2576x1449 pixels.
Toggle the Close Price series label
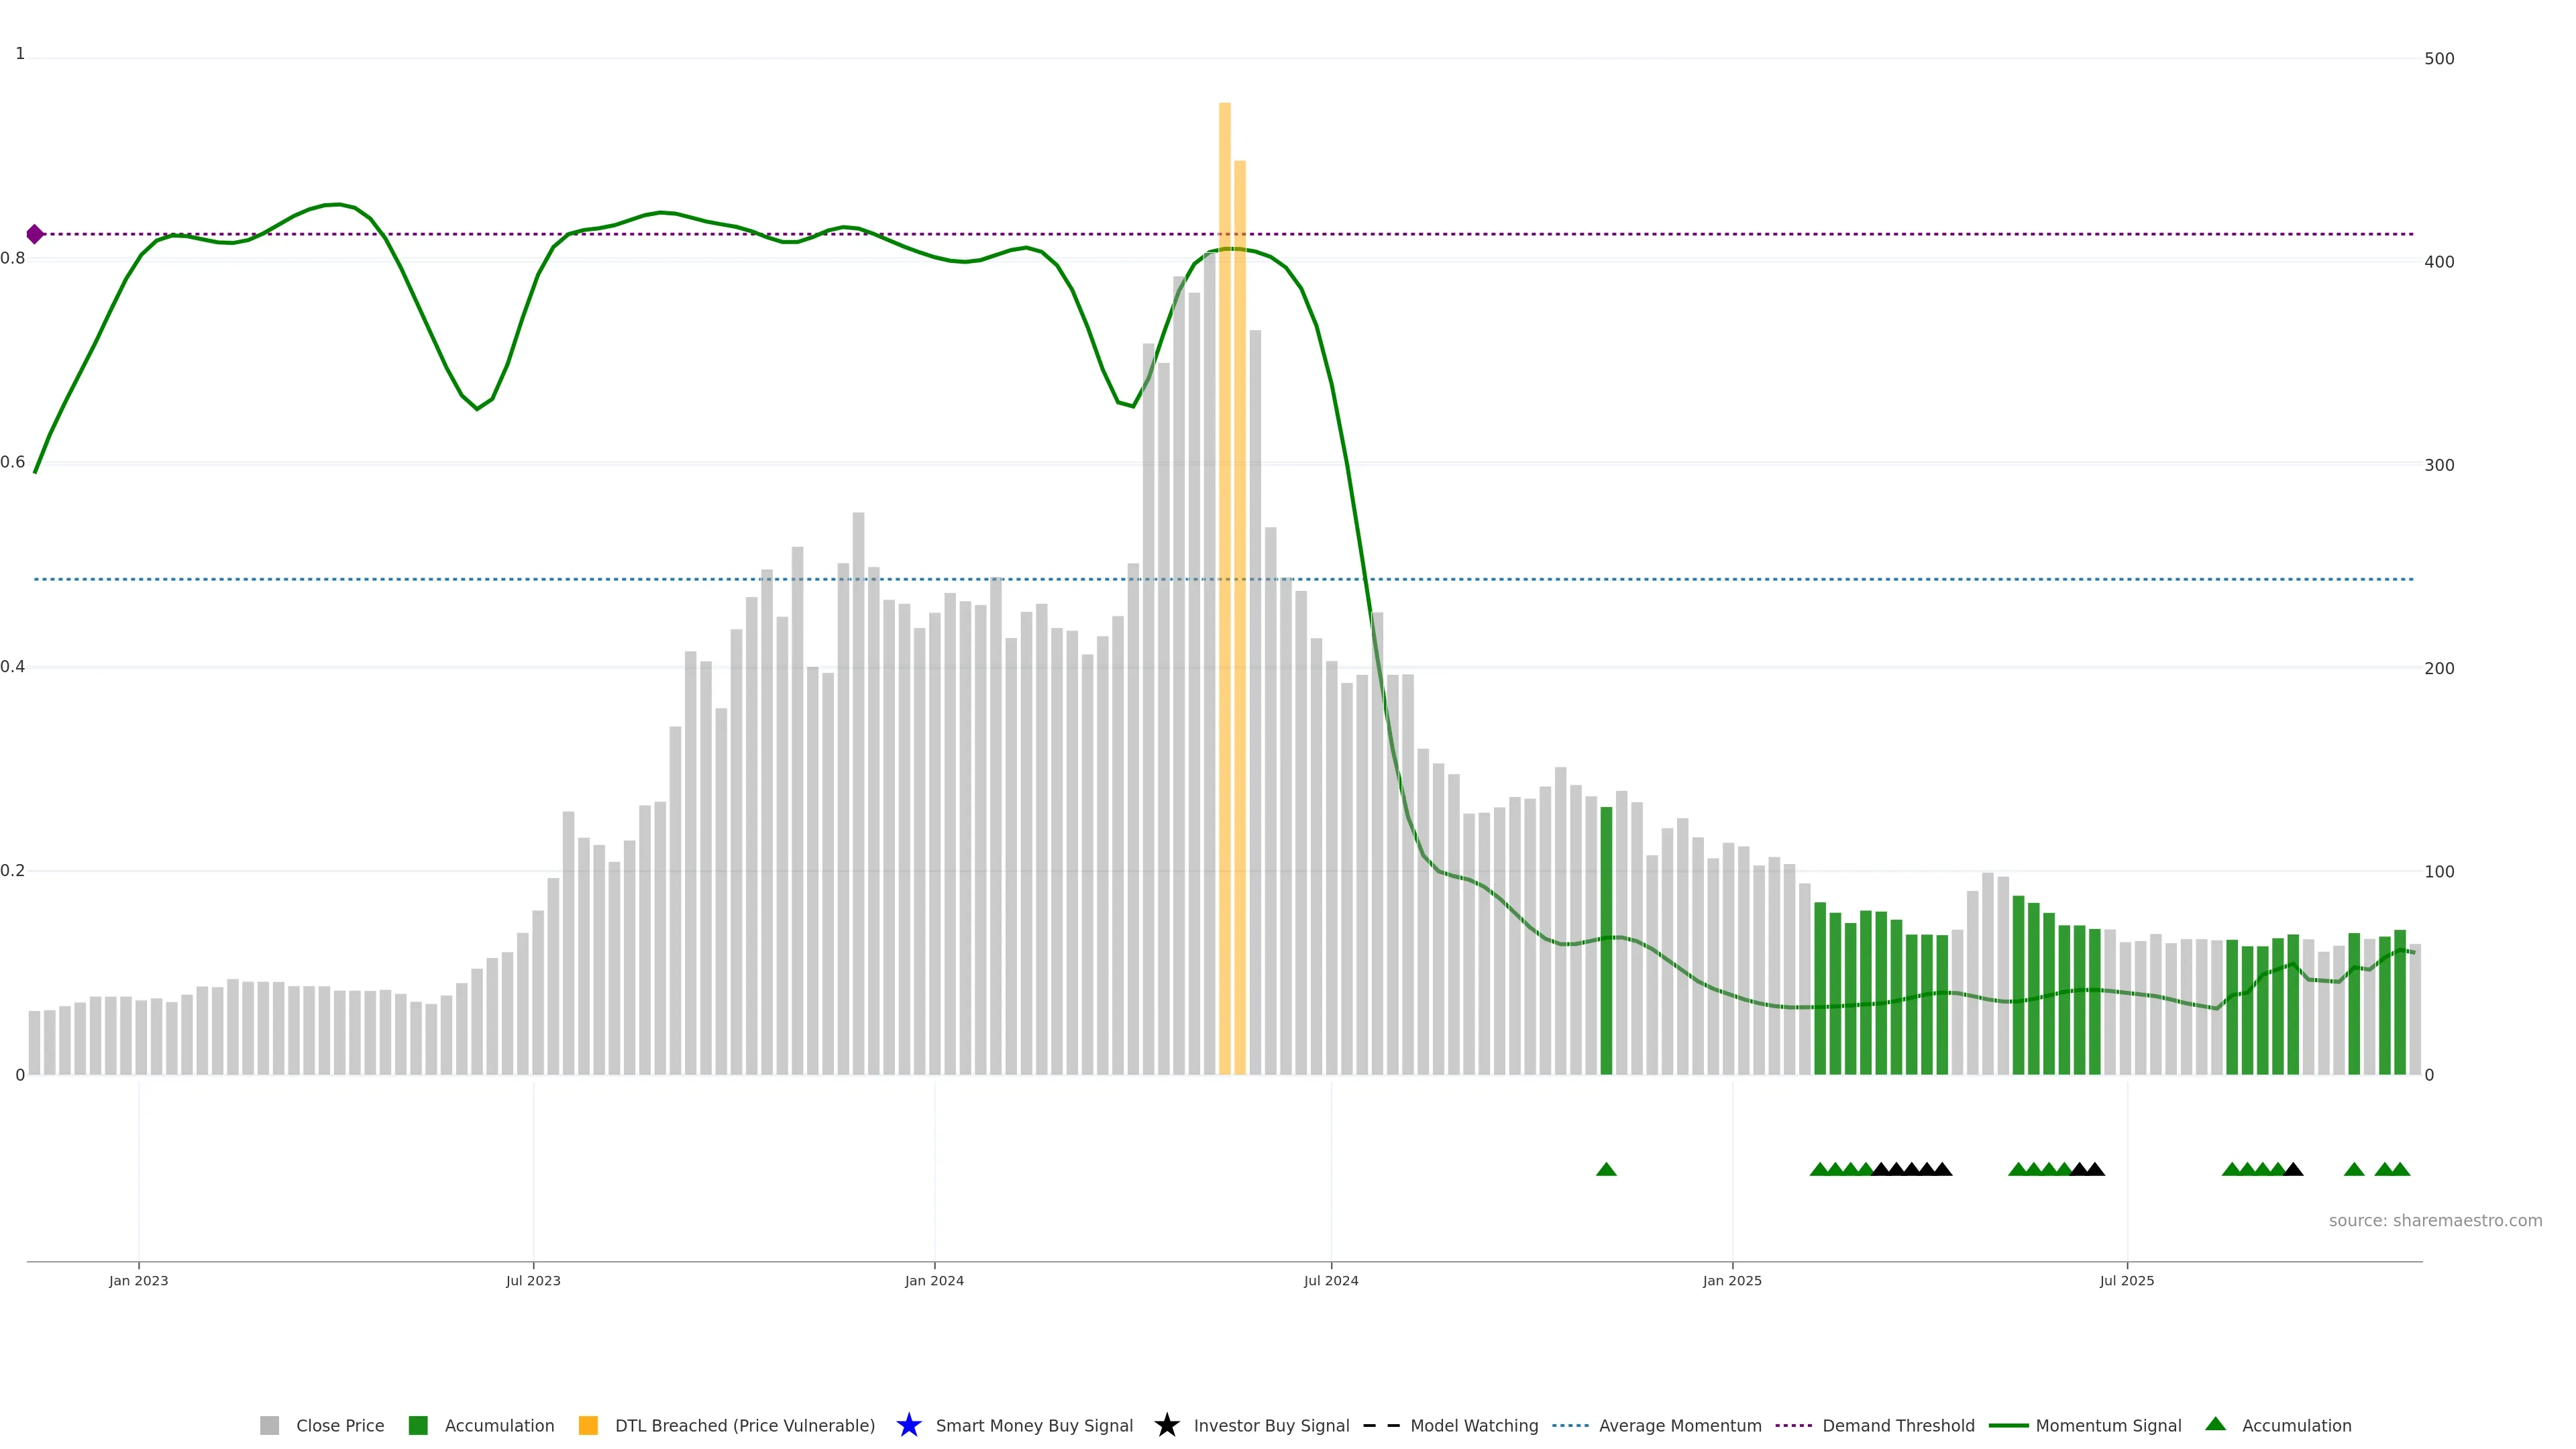coord(340,1425)
